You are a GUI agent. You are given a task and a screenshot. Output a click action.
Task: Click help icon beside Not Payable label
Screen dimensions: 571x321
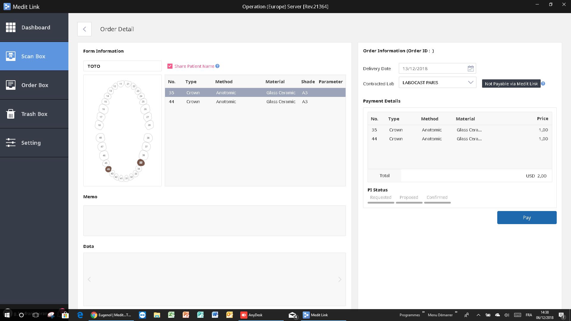[x=543, y=84]
